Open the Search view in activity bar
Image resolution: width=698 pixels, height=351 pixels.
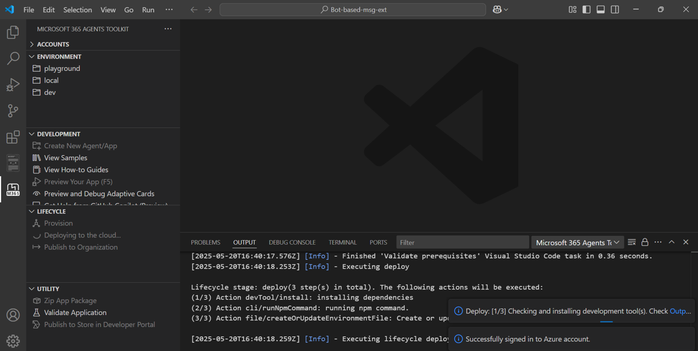pyautogui.click(x=13, y=58)
